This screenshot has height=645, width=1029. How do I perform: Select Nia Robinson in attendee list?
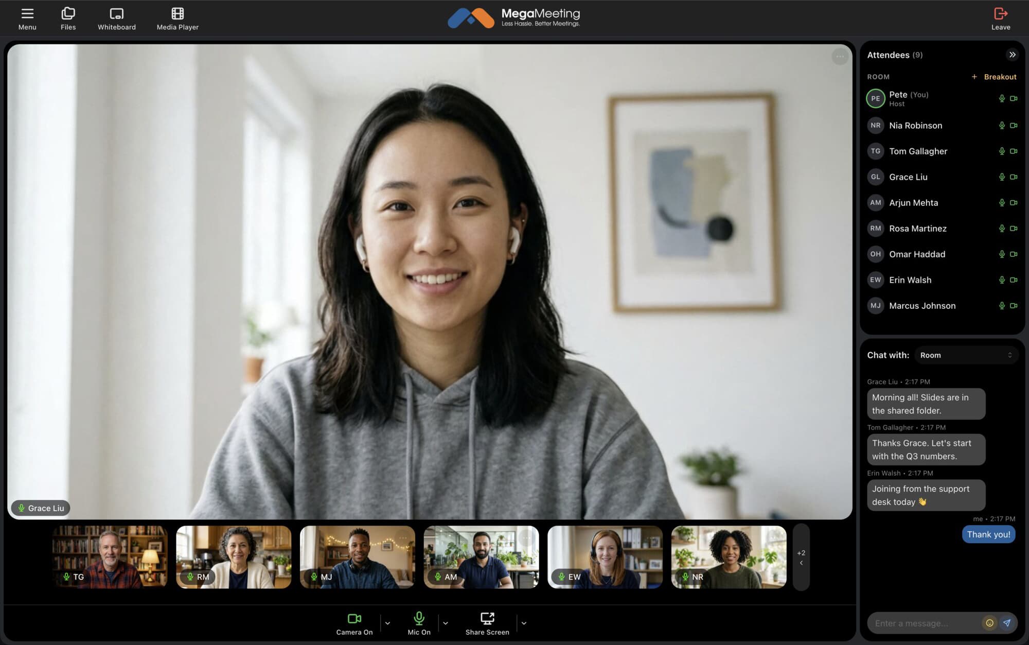pyautogui.click(x=942, y=125)
